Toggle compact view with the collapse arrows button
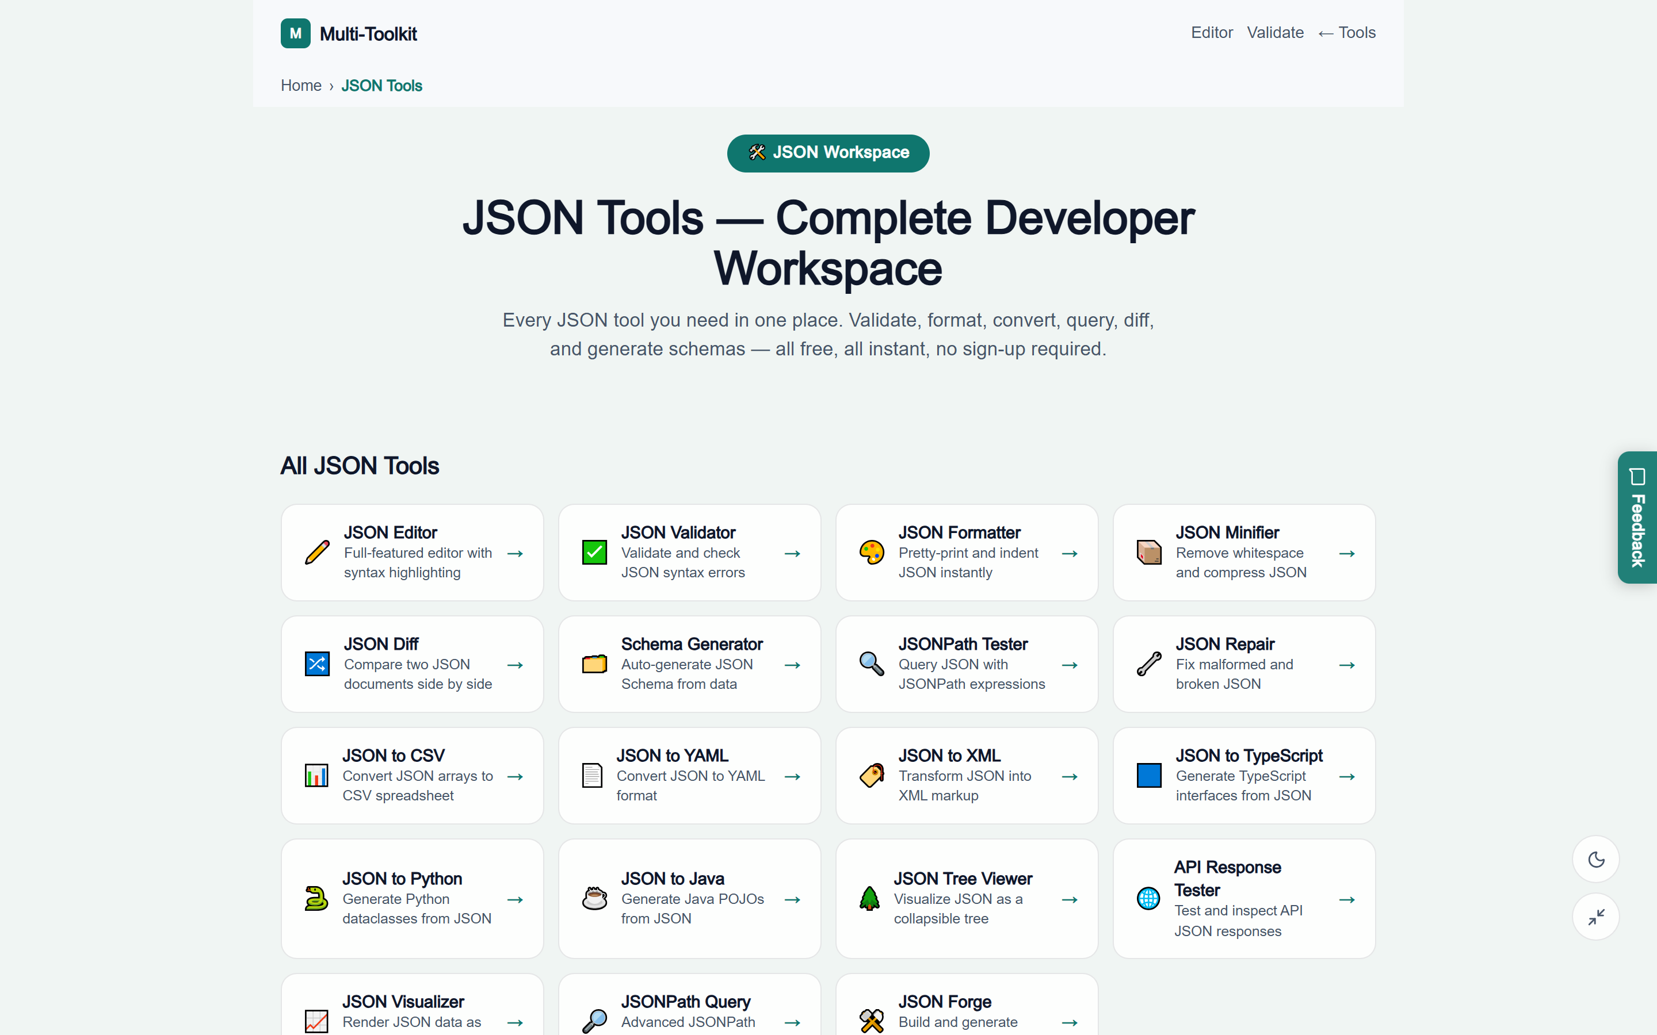The image size is (1657, 1035). tap(1596, 917)
